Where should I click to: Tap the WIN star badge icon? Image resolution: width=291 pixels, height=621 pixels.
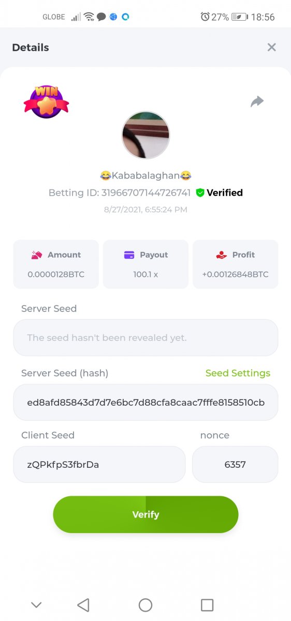46,102
